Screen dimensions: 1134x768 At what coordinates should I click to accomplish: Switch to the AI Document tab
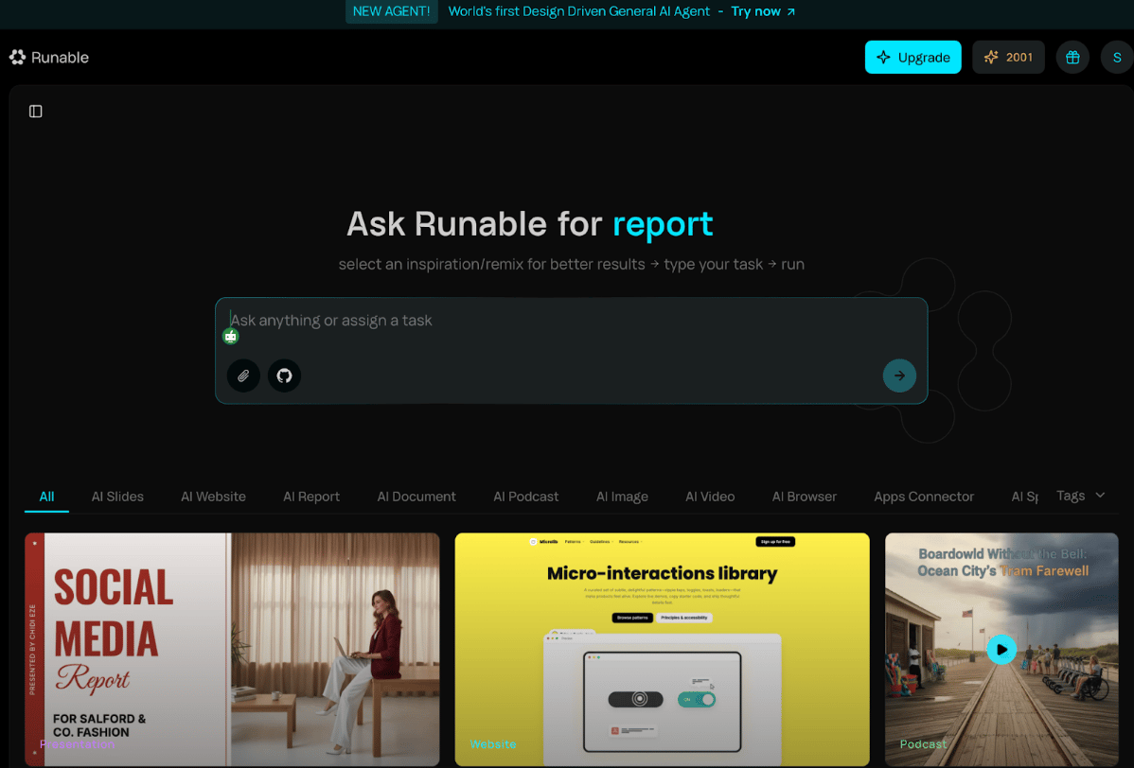416,497
